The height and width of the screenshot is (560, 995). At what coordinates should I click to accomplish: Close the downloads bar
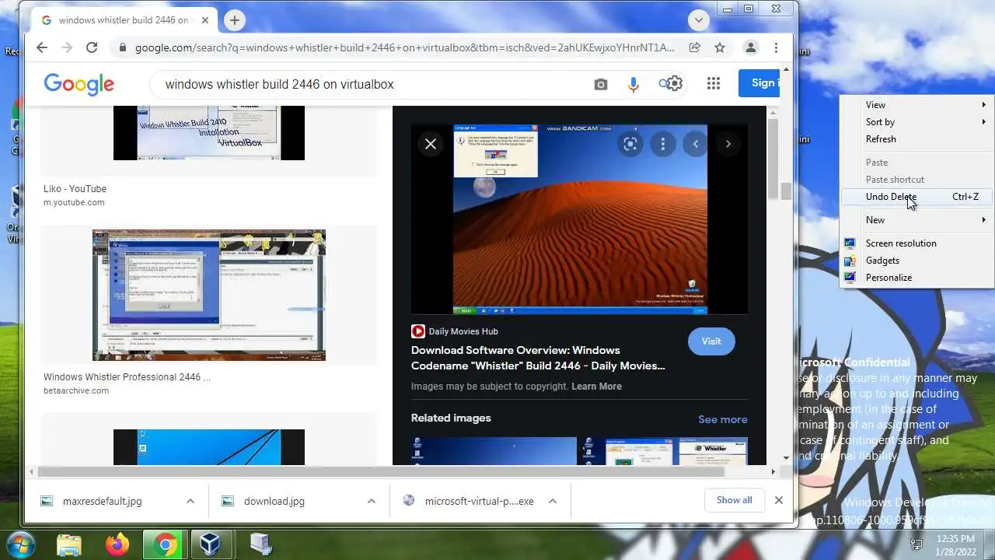pos(778,500)
